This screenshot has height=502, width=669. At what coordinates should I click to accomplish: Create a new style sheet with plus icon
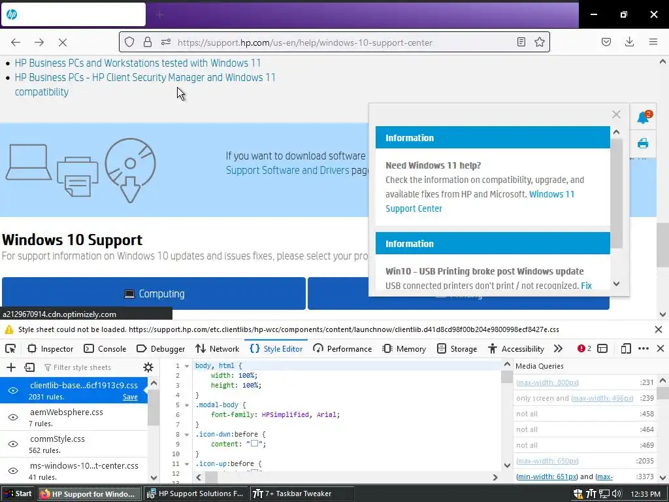click(x=11, y=367)
